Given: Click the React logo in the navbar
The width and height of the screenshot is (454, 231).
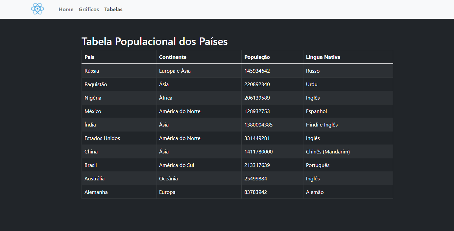Looking at the screenshot, I should [37, 9].
